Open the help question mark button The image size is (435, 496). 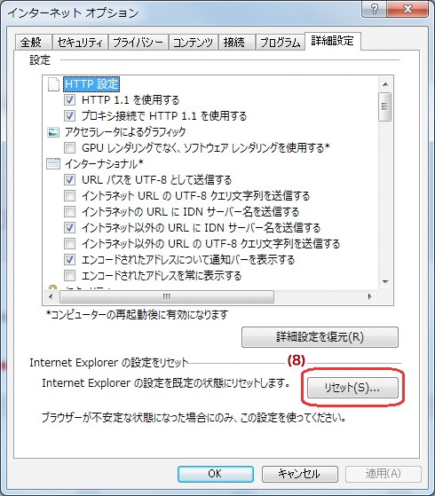click(x=374, y=9)
